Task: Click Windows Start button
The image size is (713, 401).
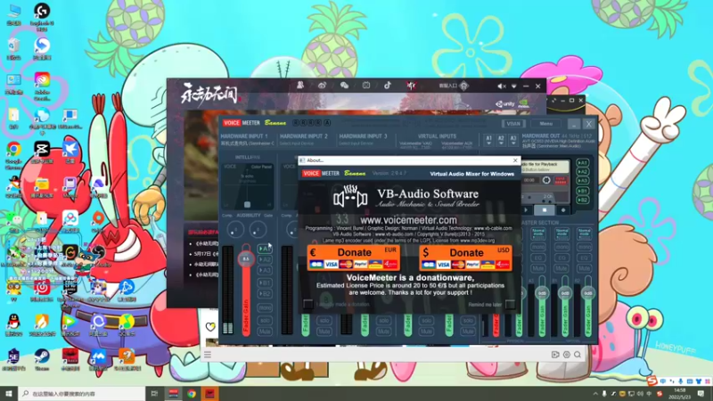Action: coord(9,394)
